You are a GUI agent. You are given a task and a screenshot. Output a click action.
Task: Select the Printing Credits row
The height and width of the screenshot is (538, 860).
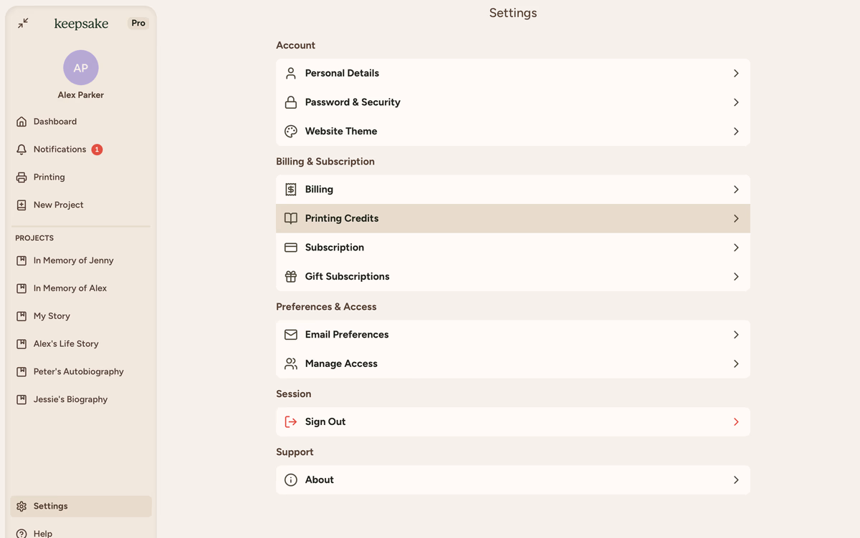[x=512, y=219]
